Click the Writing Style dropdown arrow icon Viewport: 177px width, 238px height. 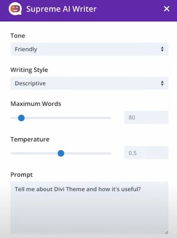[162, 83]
